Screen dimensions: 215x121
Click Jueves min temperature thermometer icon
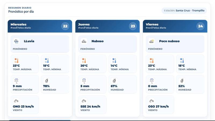[x=114, y=60]
